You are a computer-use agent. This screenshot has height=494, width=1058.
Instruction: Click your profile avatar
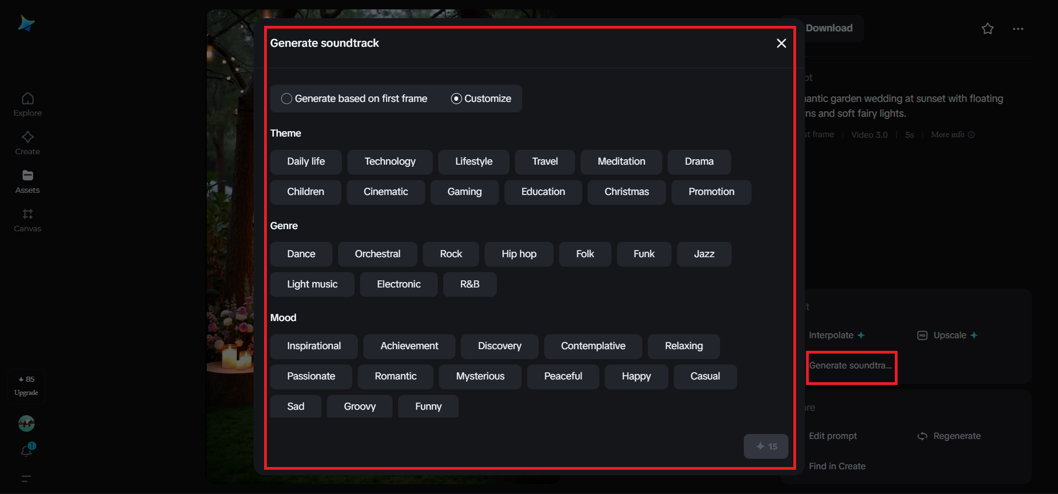tap(26, 424)
